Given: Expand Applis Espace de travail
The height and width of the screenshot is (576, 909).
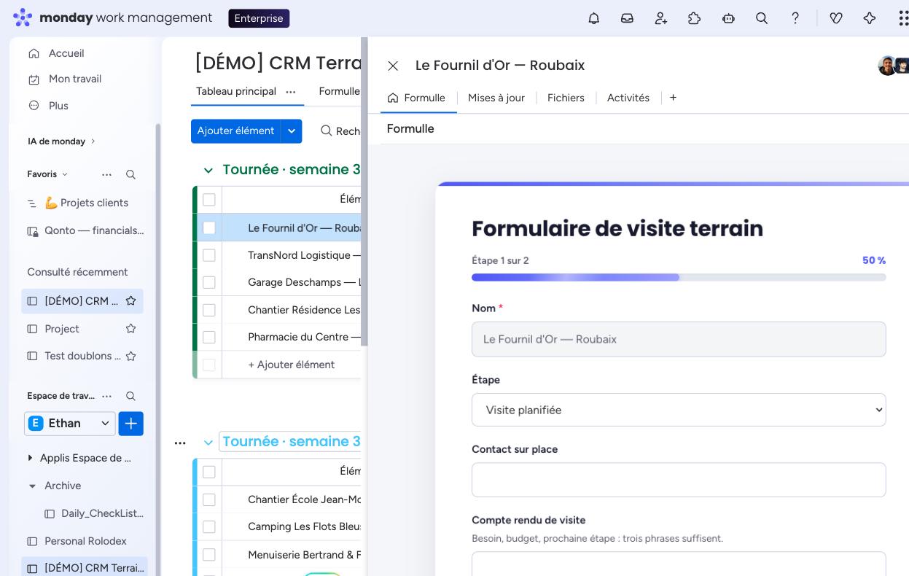Looking at the screenshot, I should click(30, 458).
